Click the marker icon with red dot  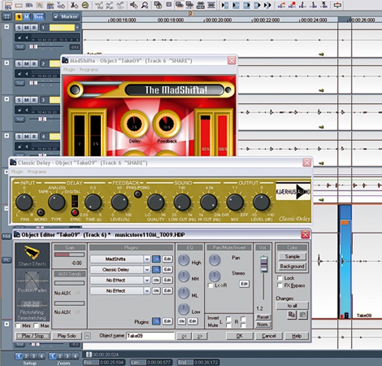tap(292, 5)
